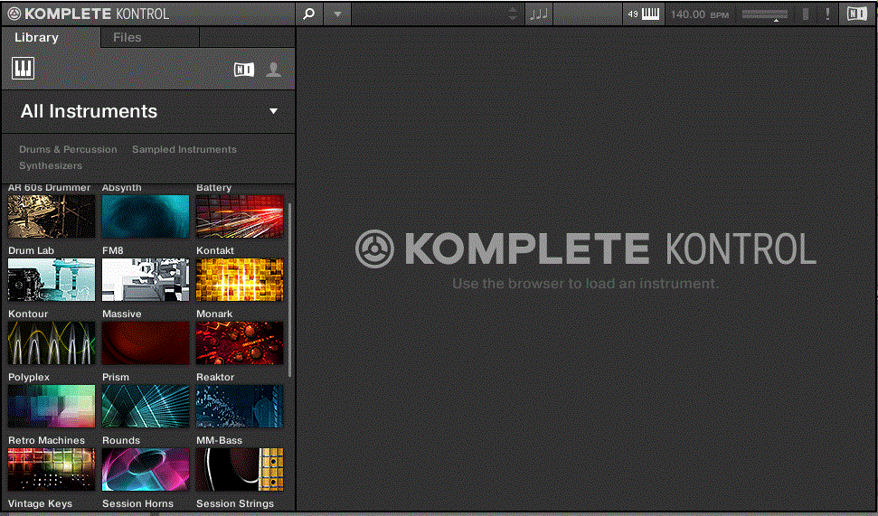The width and height of the screenshot is (878, 516).
Task: Choose the FM8 thumbnail
Action: [146, 279]
